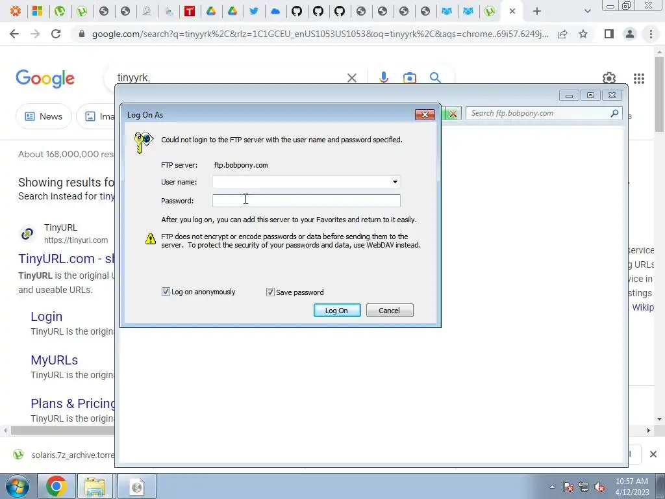Share this page from the address bar
665x499 pixels.
(x=562, y=34)
